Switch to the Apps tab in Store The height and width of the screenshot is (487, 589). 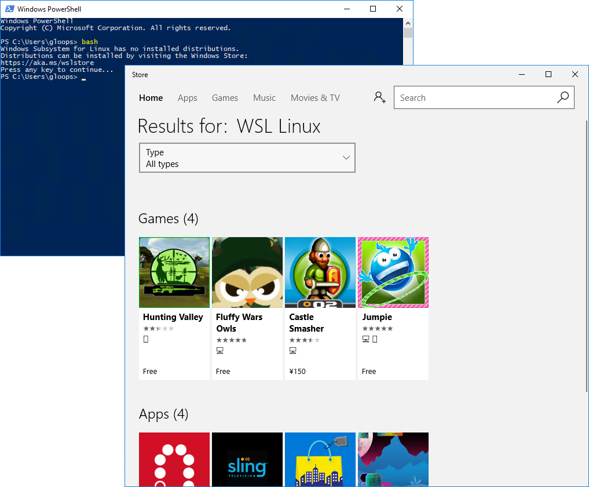188,98
